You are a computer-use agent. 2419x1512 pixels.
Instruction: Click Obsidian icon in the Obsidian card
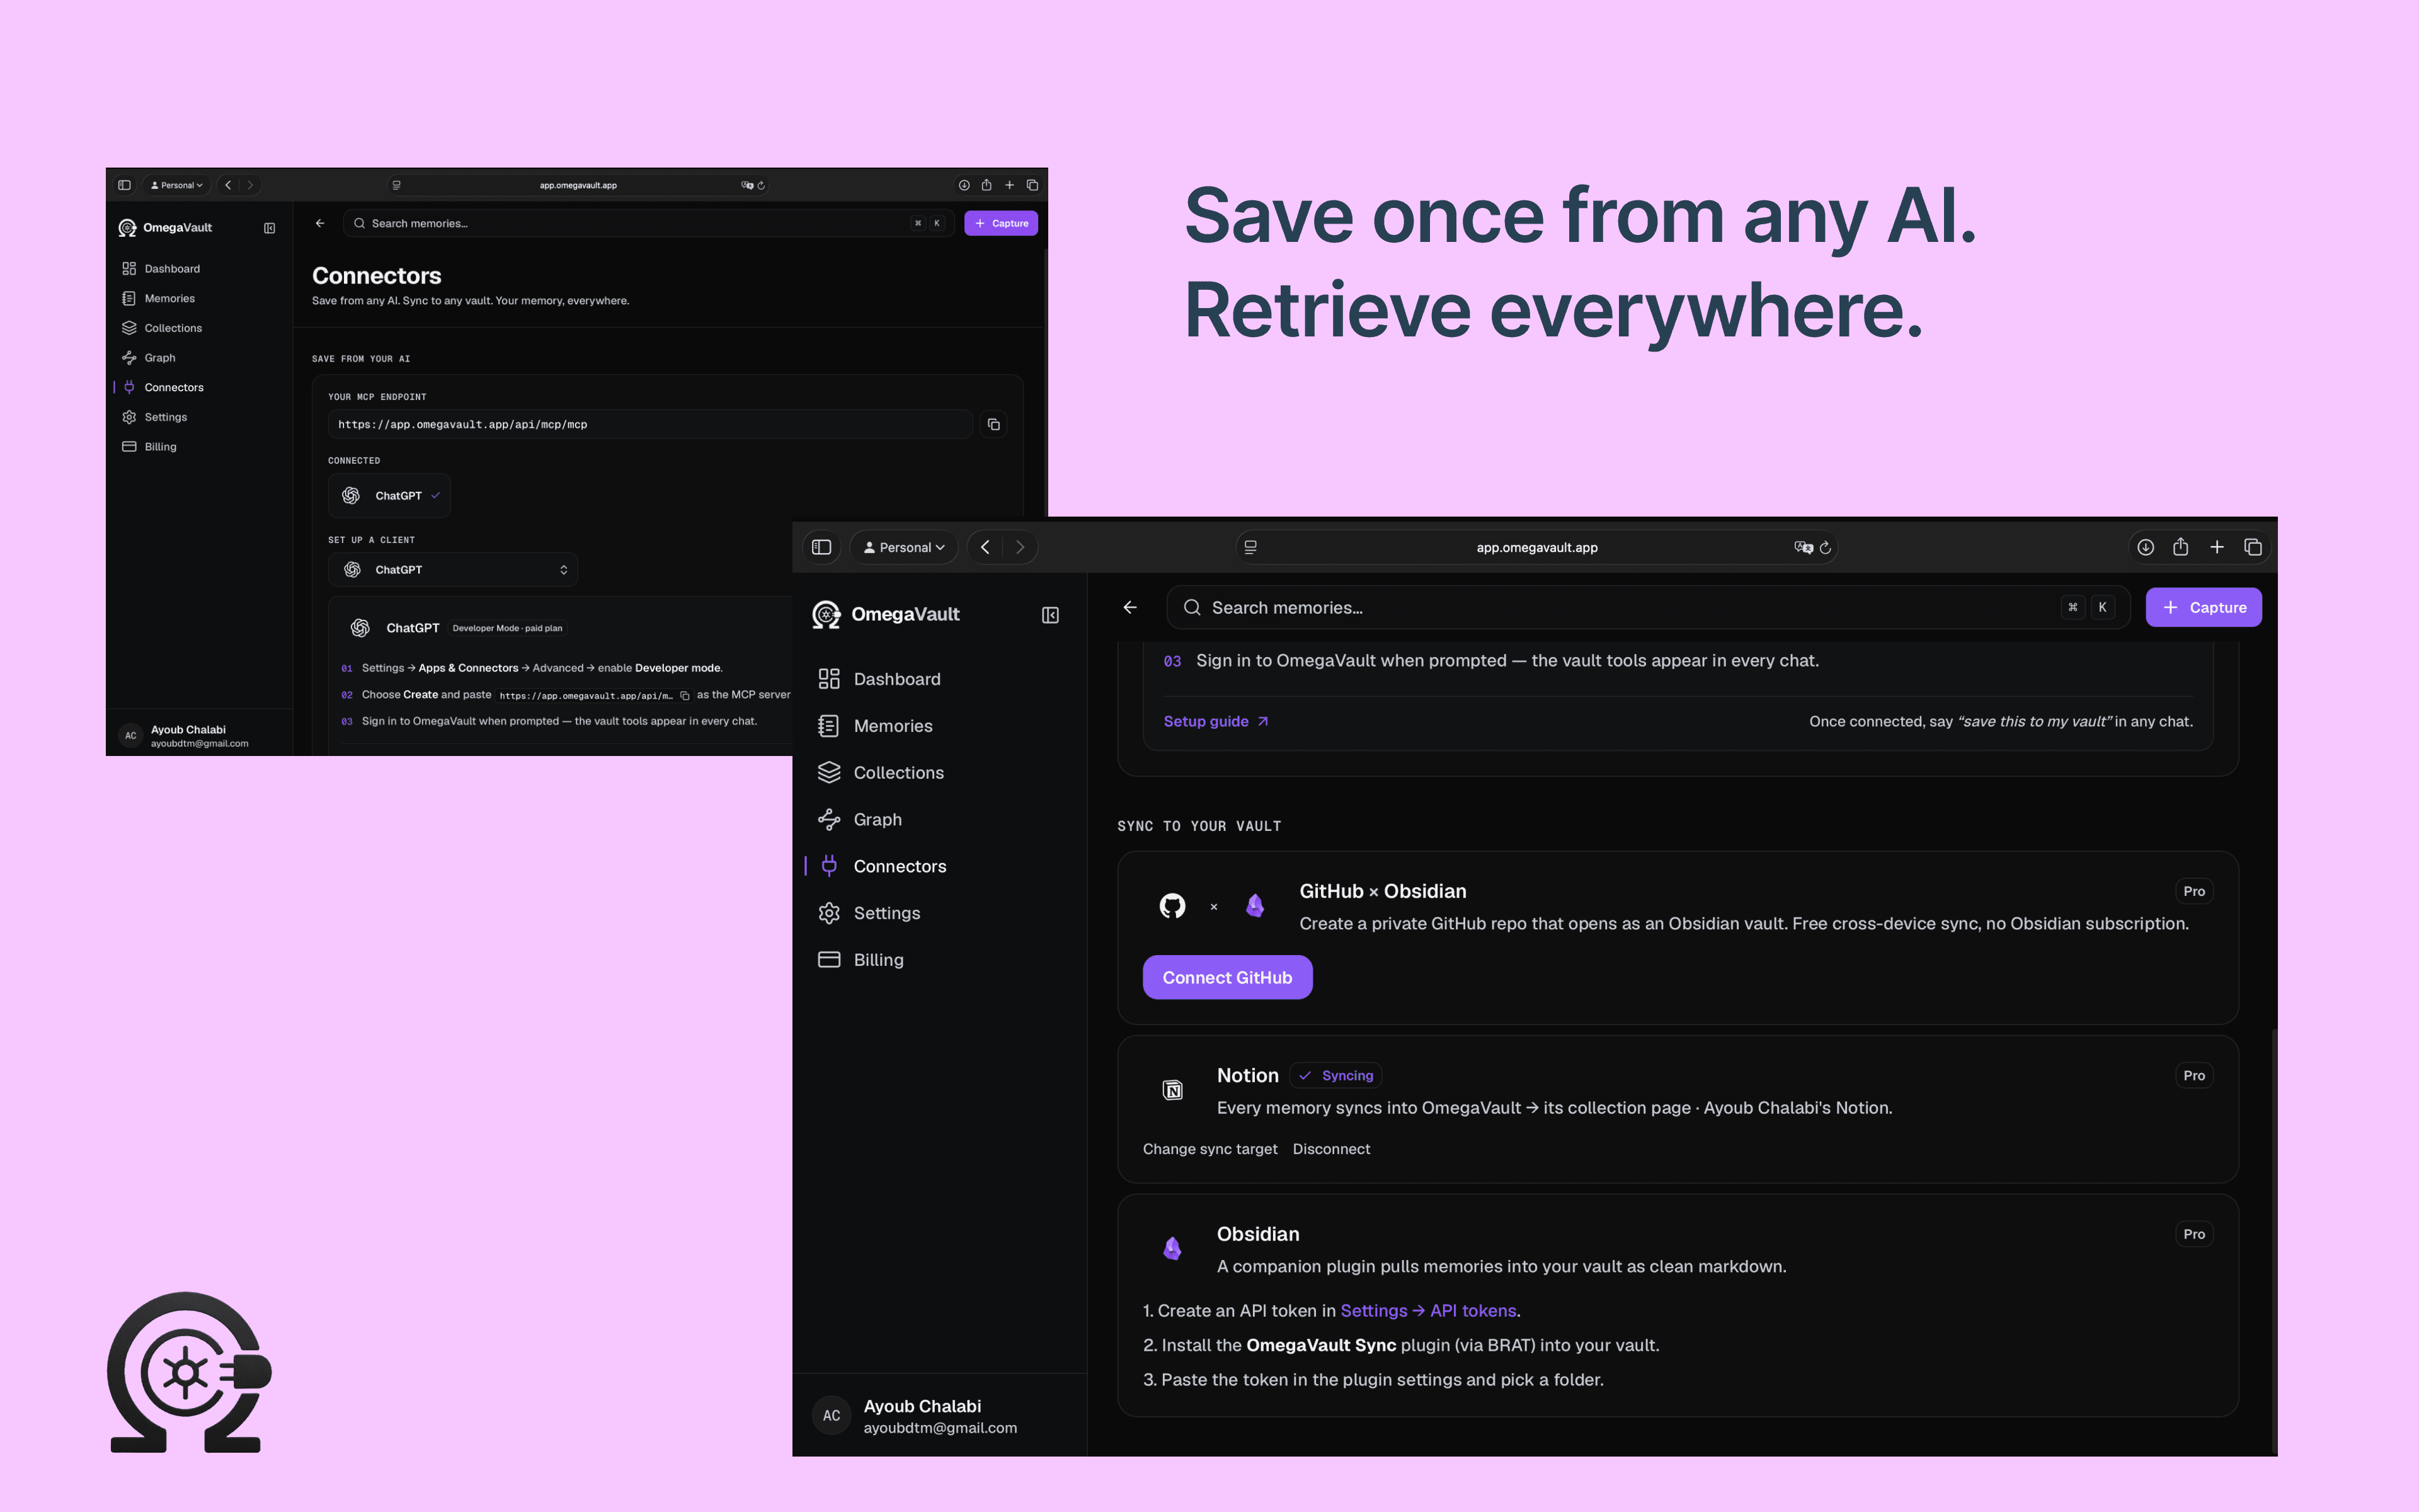pos(1172,1248)
